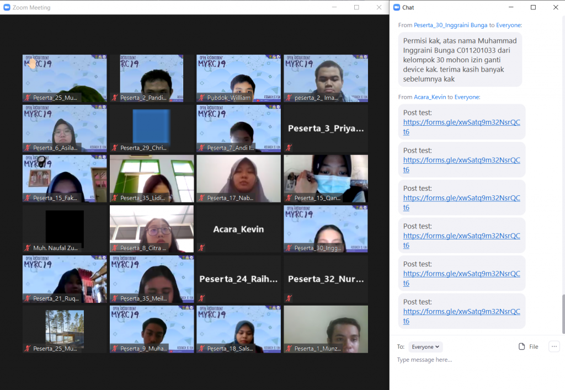The image size is (565, 390).
Task: Click muted mic icon beside peserta_2_Ima
Action: coord(289,98)
